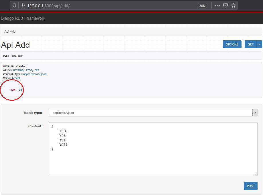The width and height of the screenshot is (263, 196).
Task: Expand the GET format dropdown caret
Action: click(x=259, y=44)
